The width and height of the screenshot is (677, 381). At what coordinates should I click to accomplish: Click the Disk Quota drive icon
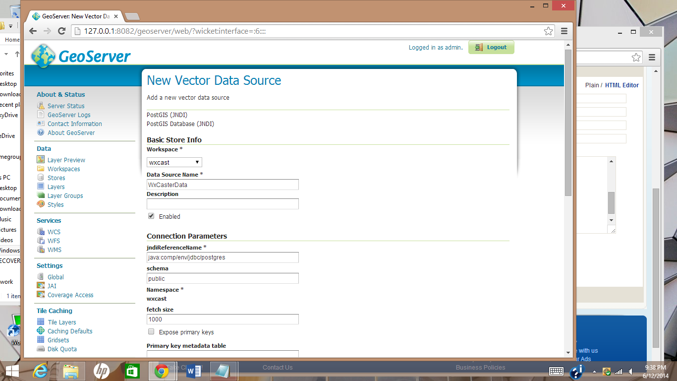(x=41, y=349)
